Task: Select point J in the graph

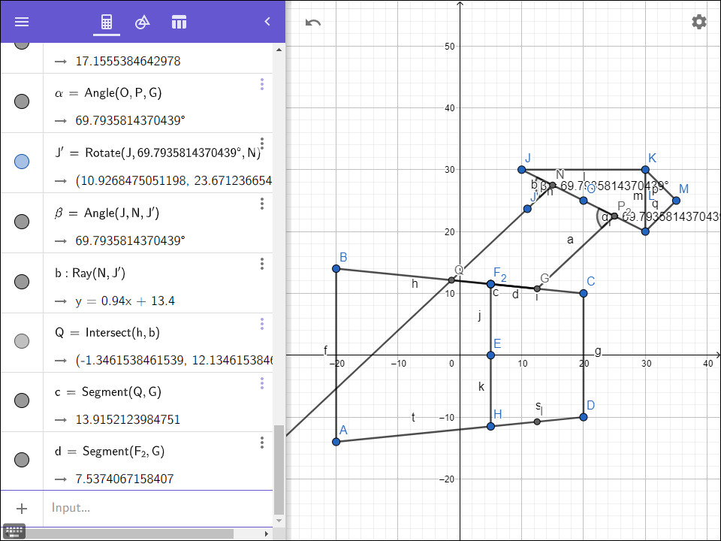Action: [x=521, y=170]
